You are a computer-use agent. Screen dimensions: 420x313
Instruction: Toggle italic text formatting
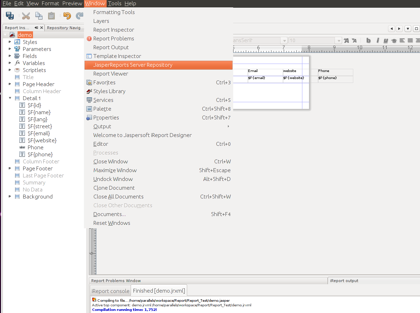pos(378,40)
